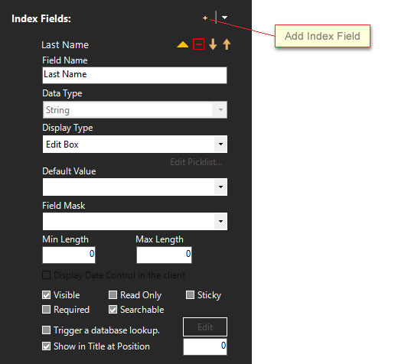Move Last Name field down with arrow
Screen dimensions: 398x364
click(213, 44)
